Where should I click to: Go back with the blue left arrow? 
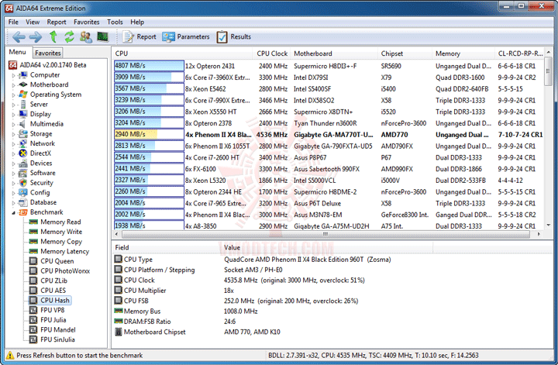tap(19, 36)
